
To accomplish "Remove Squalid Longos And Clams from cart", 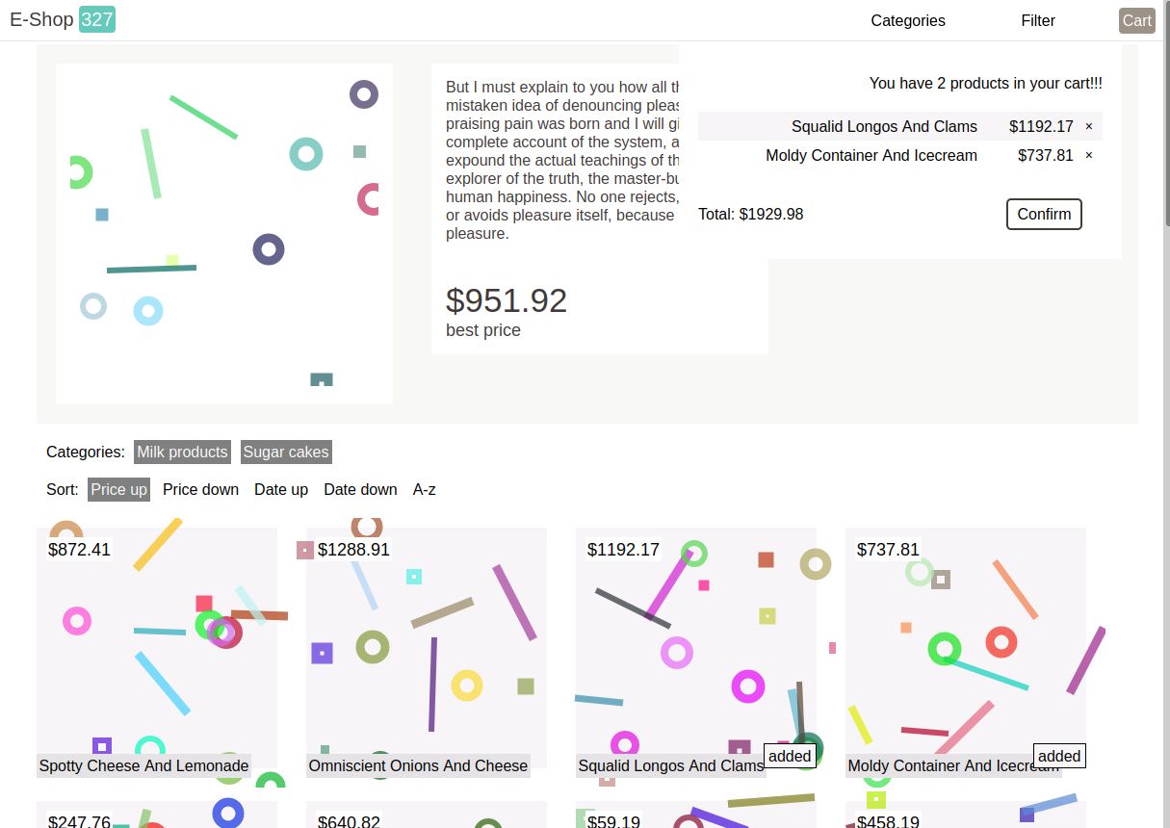I will point(1089,126).
